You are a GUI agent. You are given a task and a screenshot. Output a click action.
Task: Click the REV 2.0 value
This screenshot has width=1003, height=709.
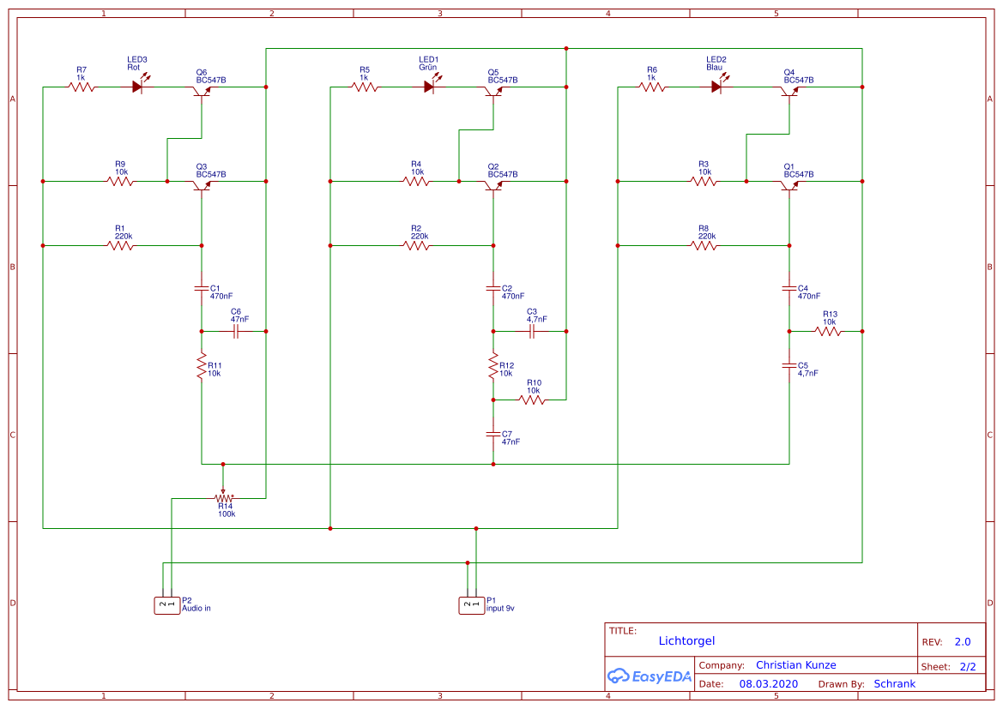click(x=962, y=642)
